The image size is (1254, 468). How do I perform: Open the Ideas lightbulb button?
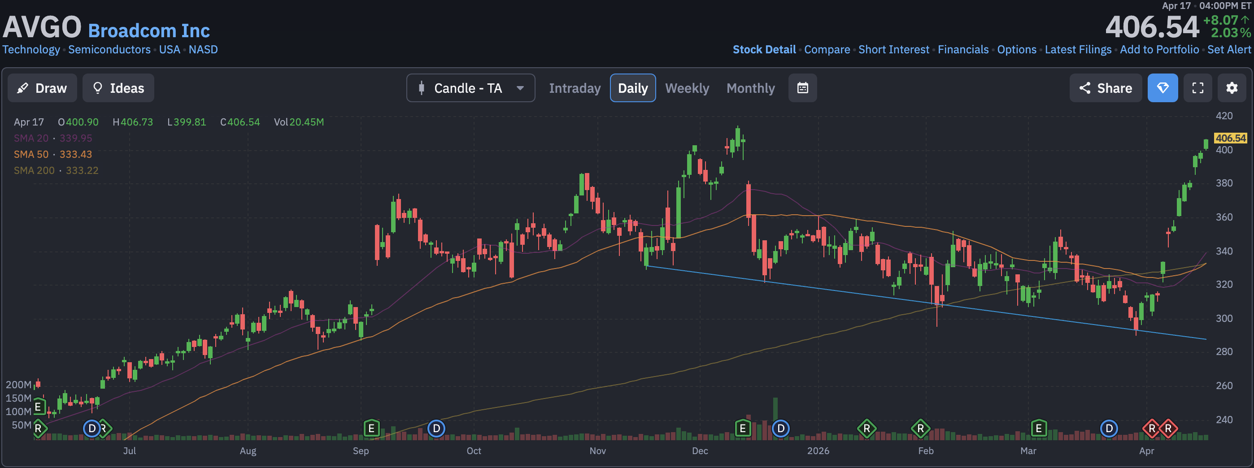tap(118, 88)
